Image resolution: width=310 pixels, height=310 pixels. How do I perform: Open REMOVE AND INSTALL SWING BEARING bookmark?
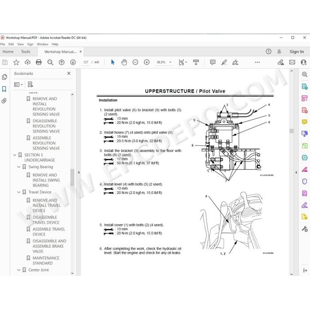[x=46, y=180]
